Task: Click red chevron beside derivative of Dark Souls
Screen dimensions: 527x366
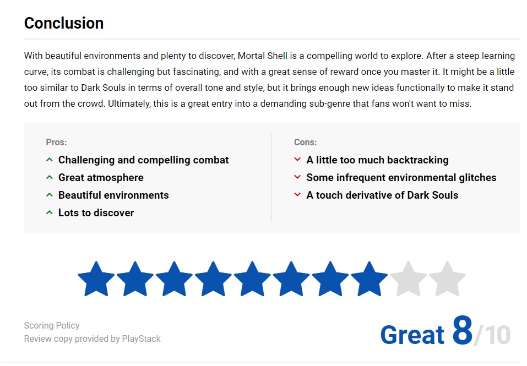Action: [x=297, y=195]
